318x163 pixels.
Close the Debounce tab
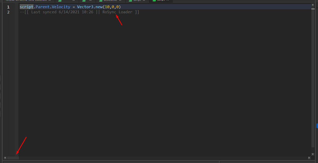click(x=120, y=1)
